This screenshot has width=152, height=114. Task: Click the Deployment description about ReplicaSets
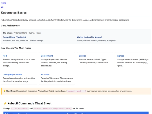tap(54, 62)
